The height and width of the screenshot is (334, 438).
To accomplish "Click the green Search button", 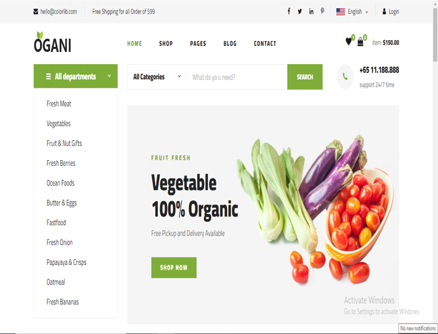I will 305,77.
